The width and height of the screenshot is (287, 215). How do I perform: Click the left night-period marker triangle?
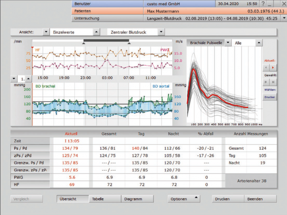[x=83, y=43]
